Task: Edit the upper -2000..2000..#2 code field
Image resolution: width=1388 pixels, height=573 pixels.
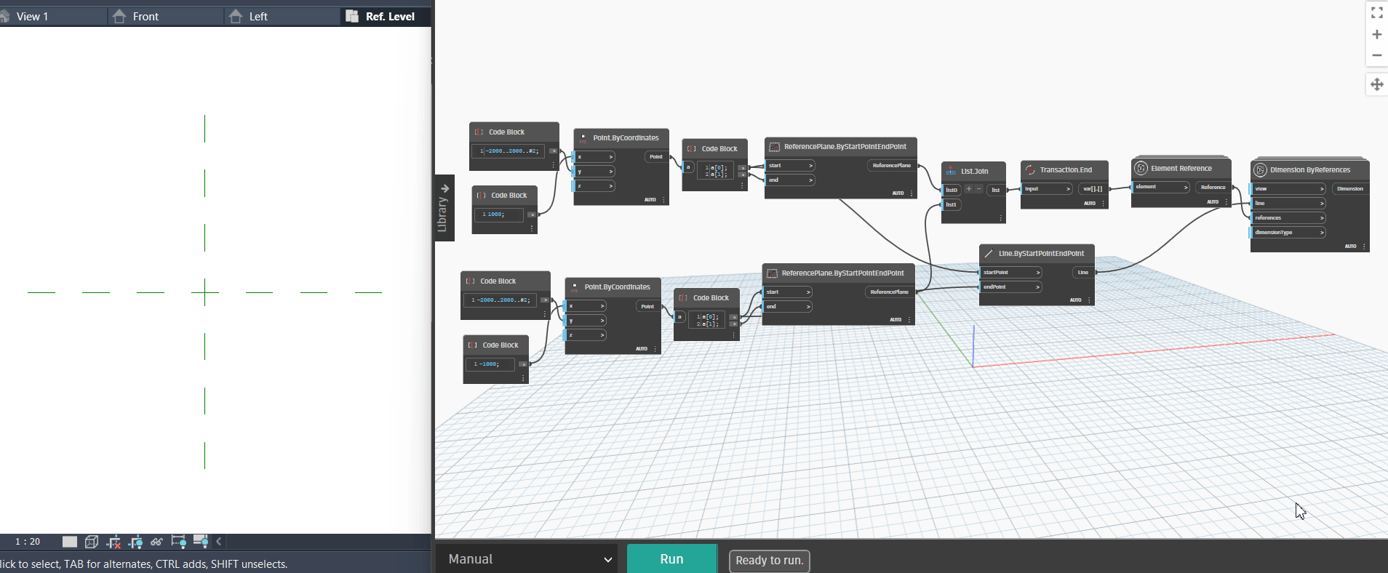Action: point(509,151)
